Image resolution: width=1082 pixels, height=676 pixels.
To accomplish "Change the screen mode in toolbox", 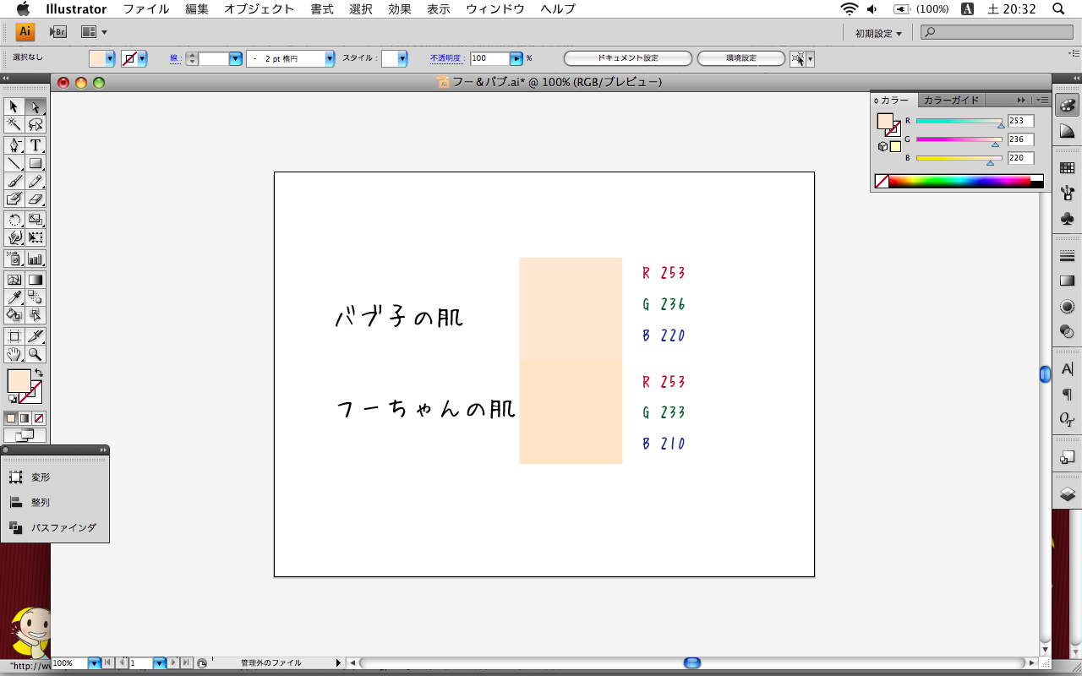I will pos(25,435).
